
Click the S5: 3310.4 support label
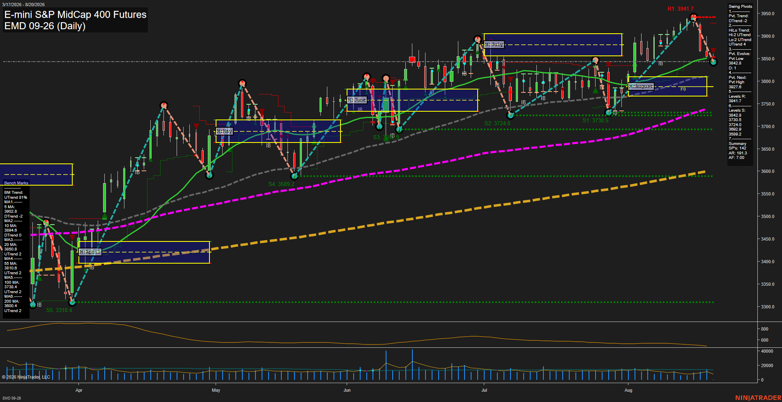pos(59,310)
